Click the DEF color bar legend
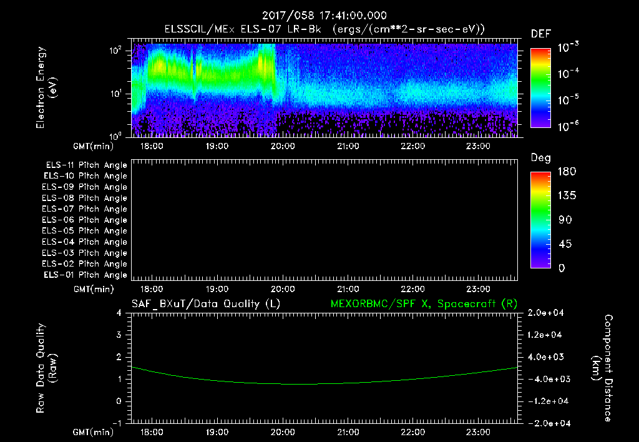This screenshot has width=639, height=442. click(x=540, y=88)
